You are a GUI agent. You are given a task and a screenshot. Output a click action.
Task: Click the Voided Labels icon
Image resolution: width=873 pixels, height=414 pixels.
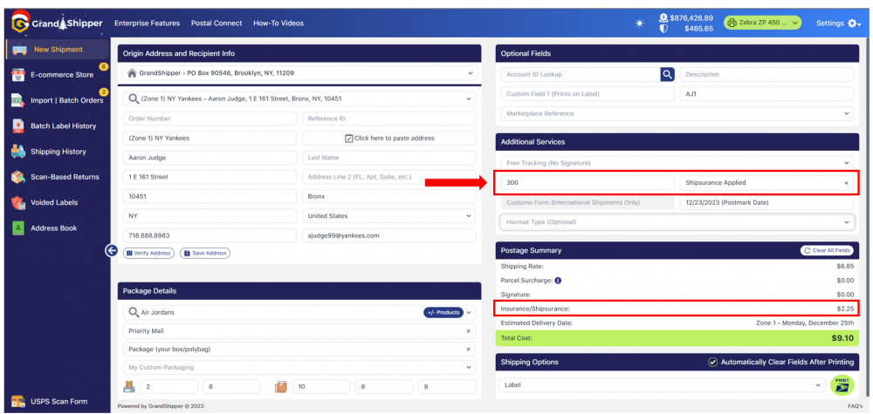[x=18, y=203]
